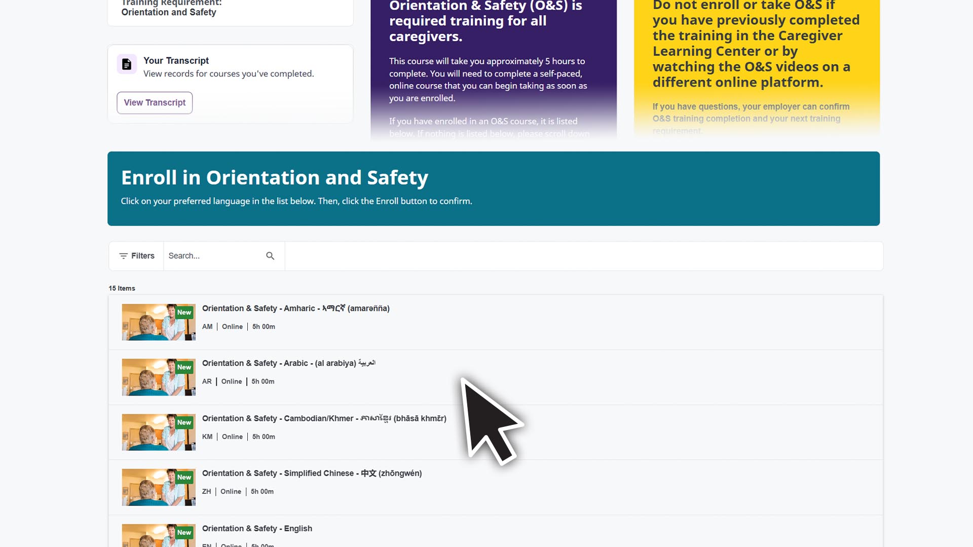
Task: Open Orientation & Safety Simplified Chinese course
Action: [312, 473]
